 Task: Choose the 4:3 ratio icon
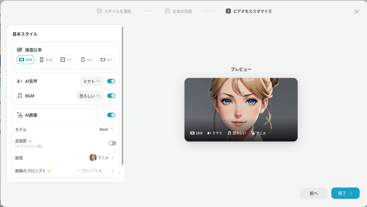(x=103, y=60)
